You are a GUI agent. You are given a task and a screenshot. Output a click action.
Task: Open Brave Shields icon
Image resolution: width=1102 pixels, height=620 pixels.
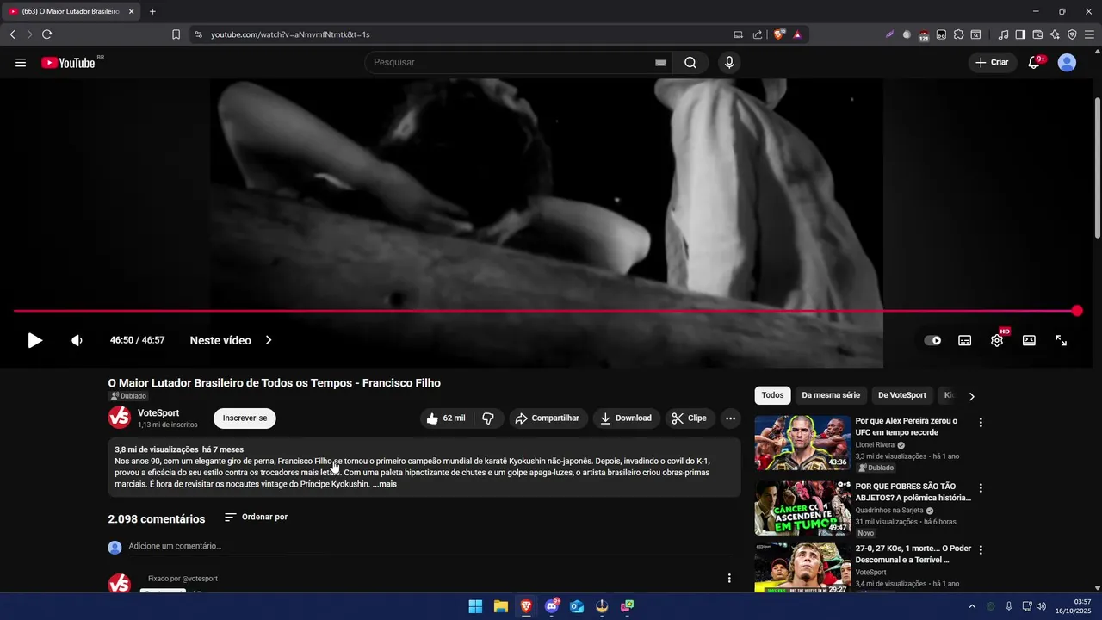(779, 34)
